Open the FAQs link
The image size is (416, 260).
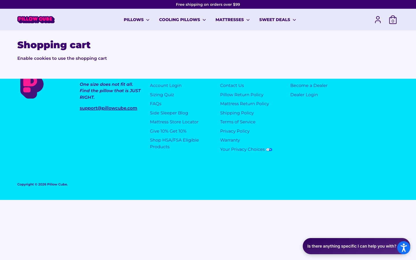[x=155, y=104]
